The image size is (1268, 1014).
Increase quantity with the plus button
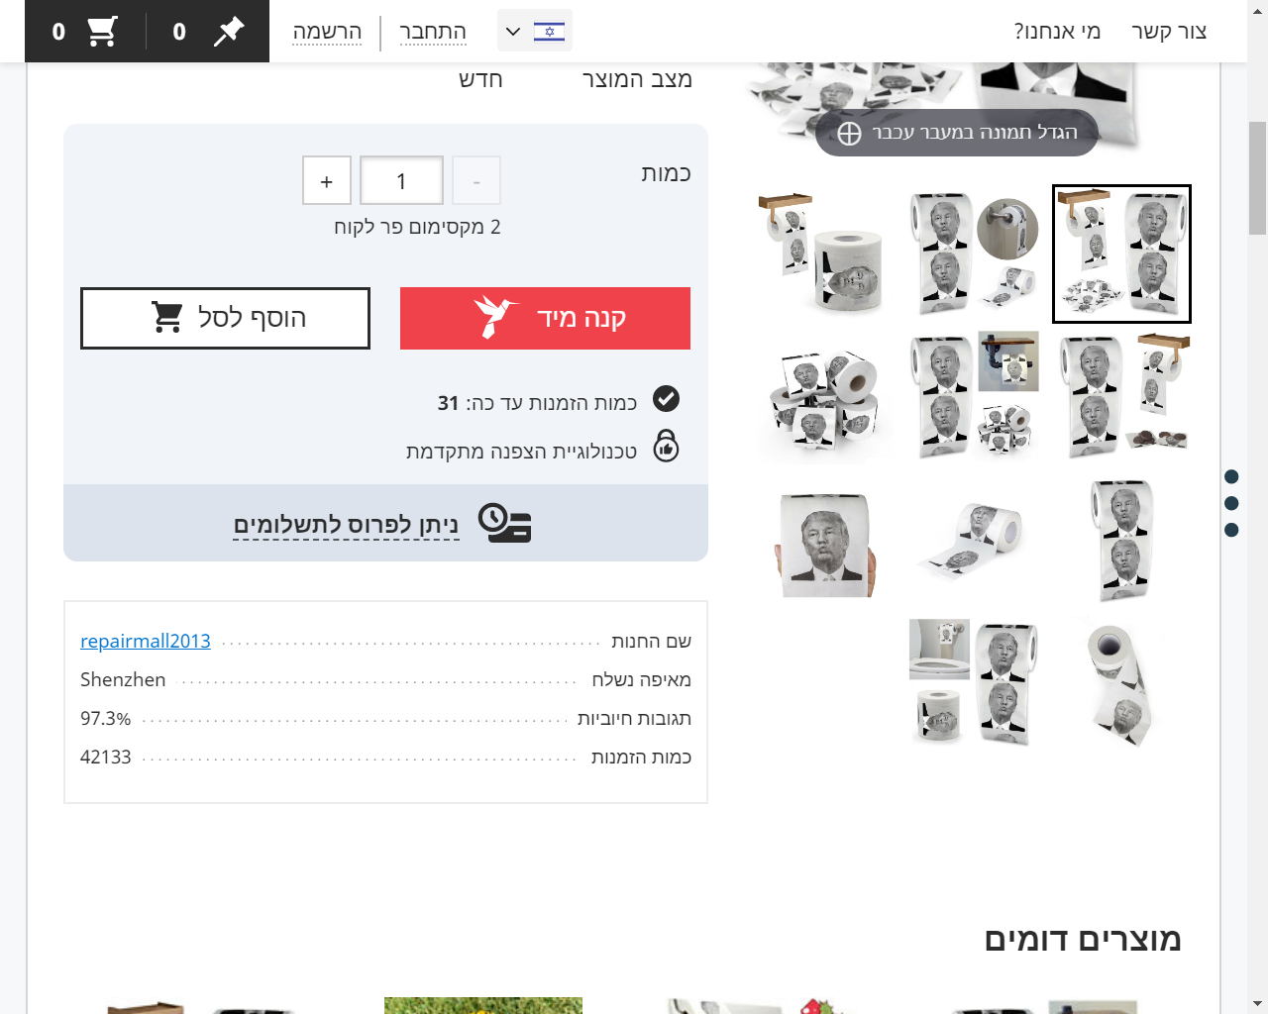tap(327, 181)
